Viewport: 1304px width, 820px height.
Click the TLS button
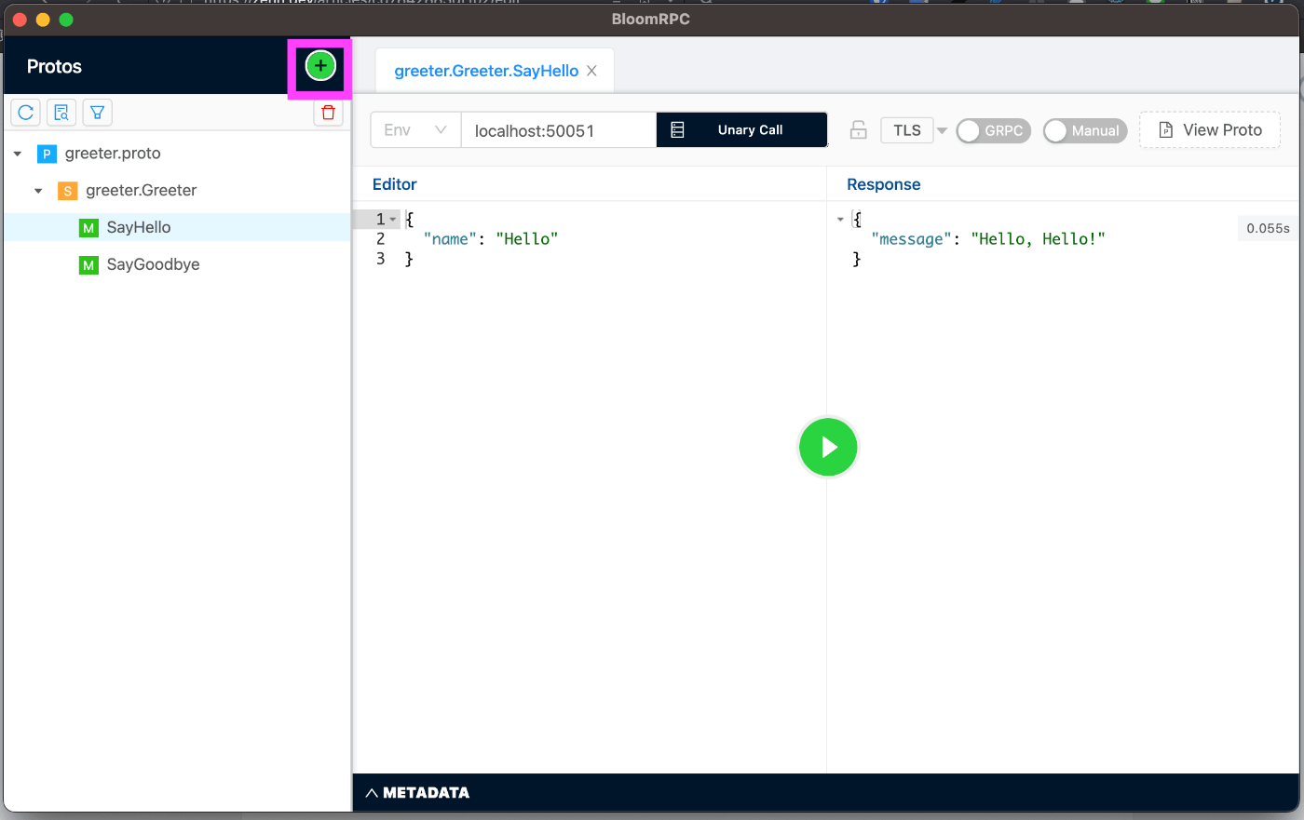(907, 130)
